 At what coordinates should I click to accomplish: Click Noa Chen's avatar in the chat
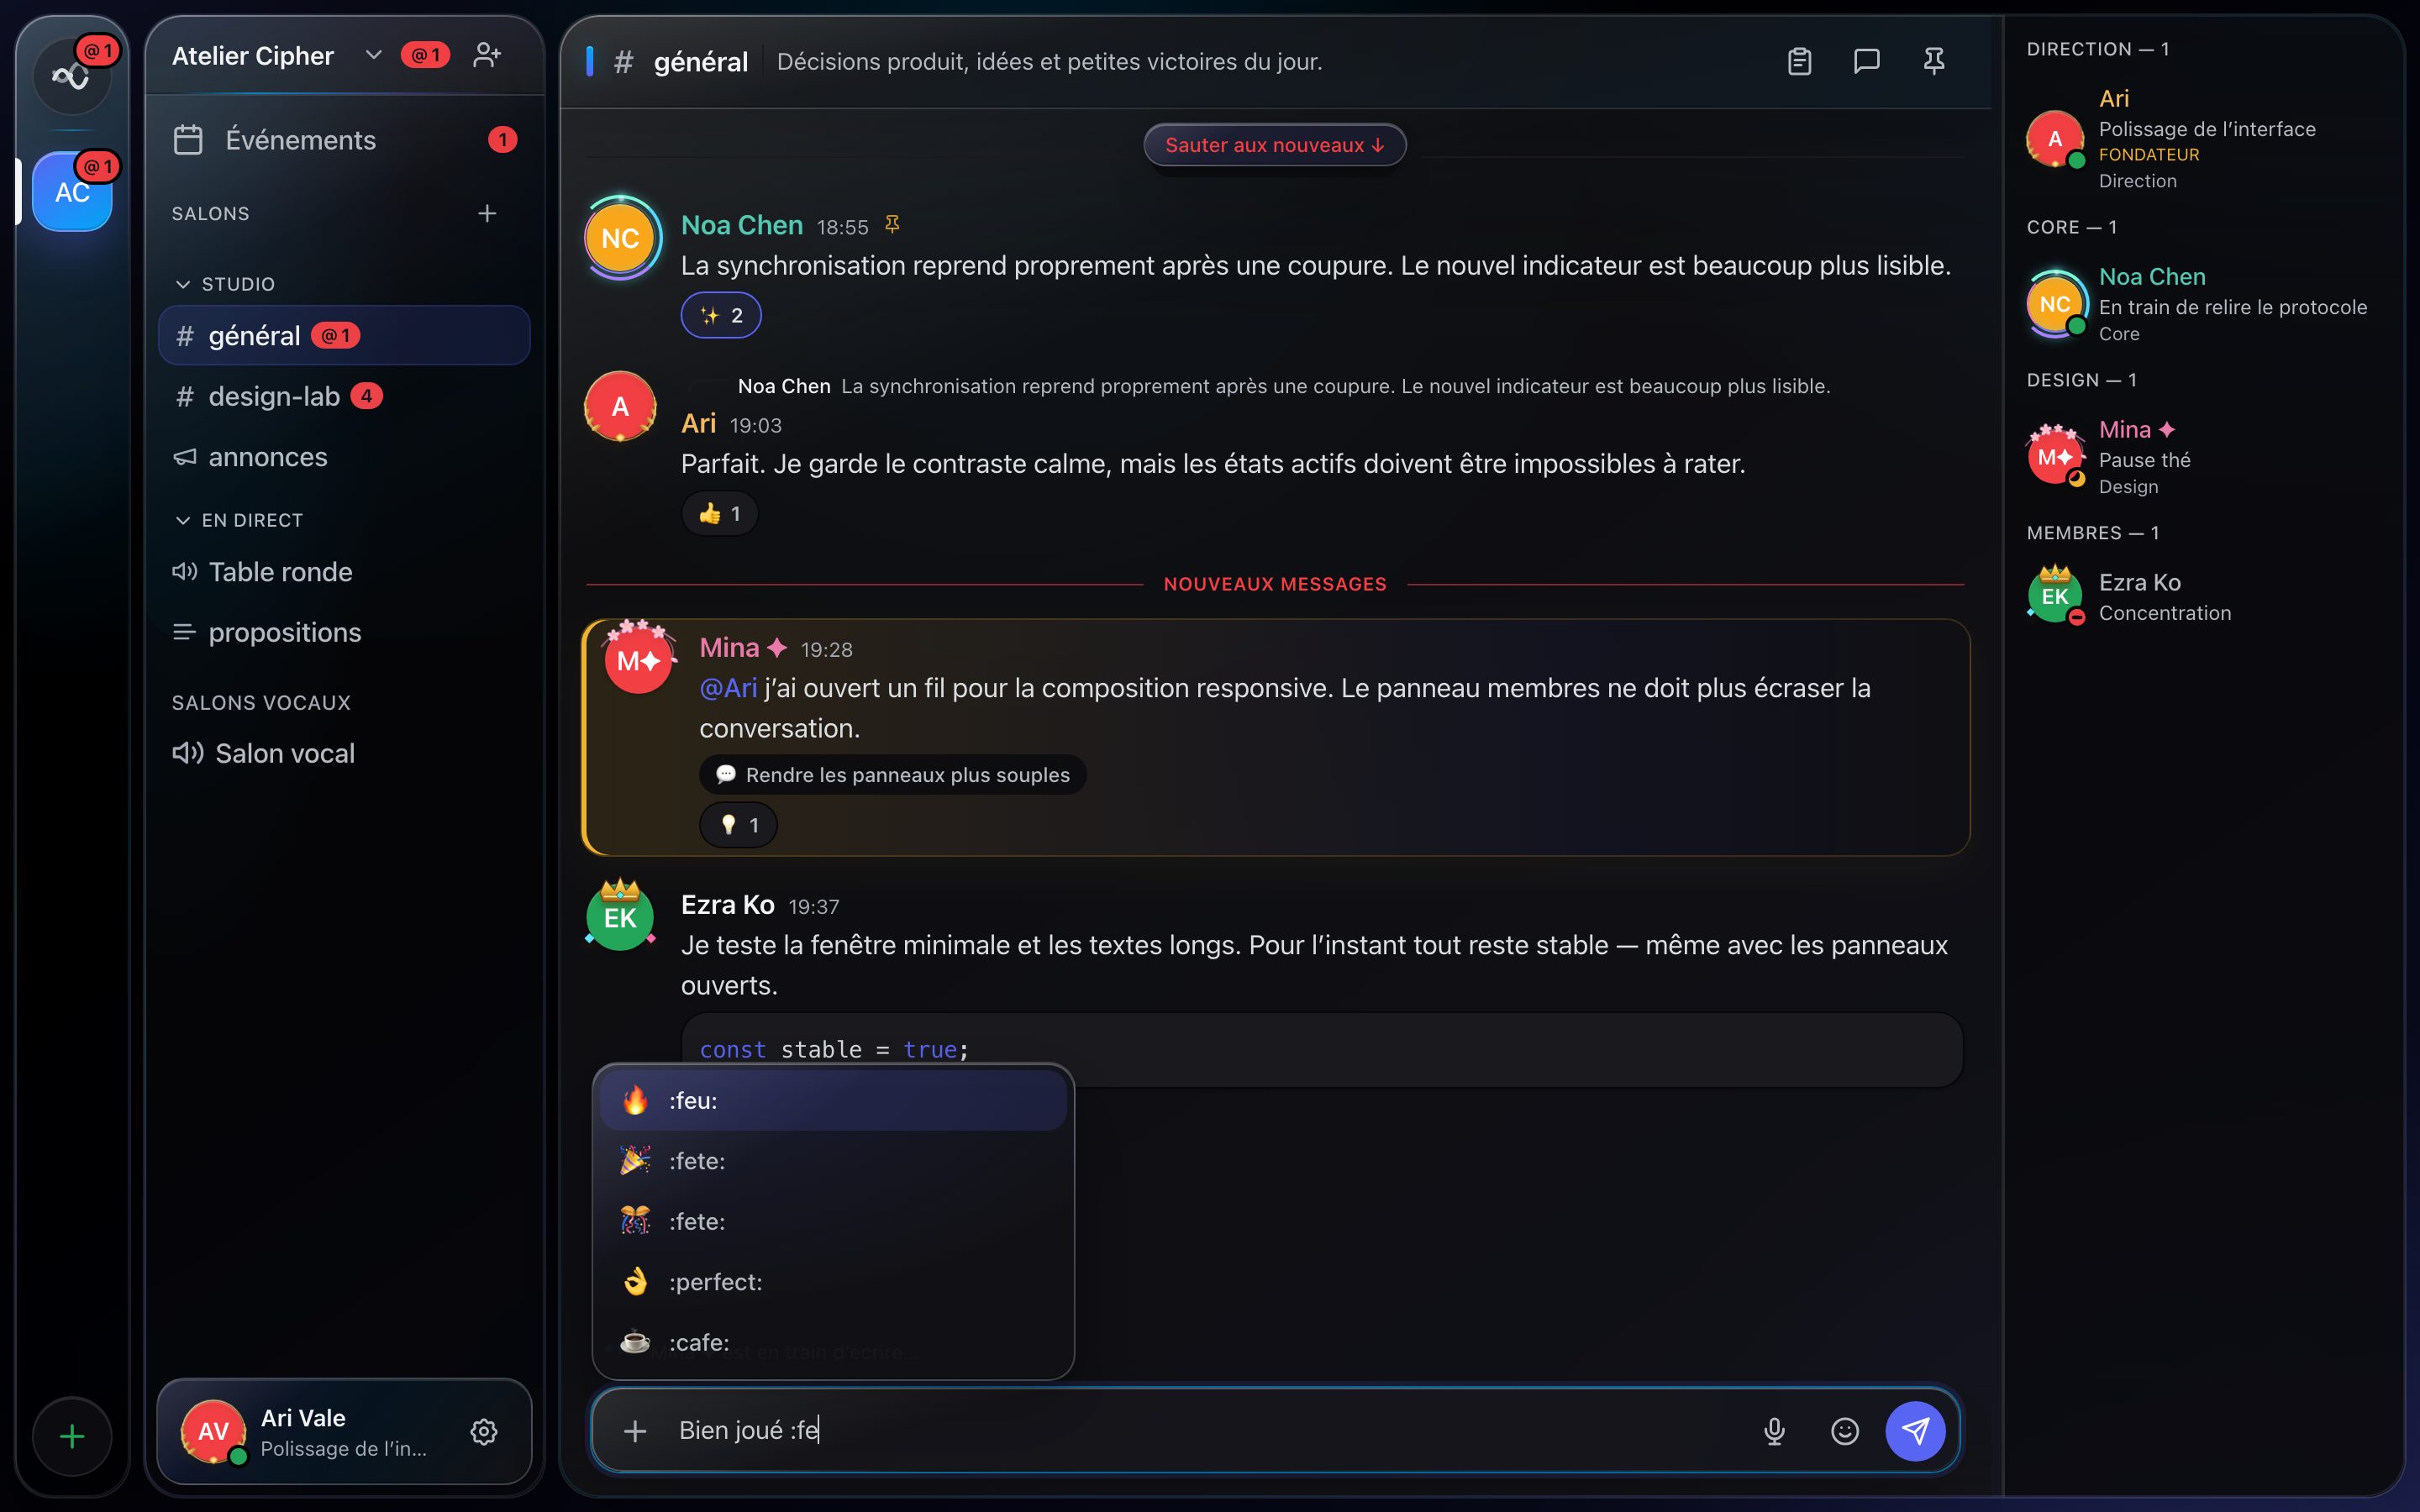[x=621, y=238]
